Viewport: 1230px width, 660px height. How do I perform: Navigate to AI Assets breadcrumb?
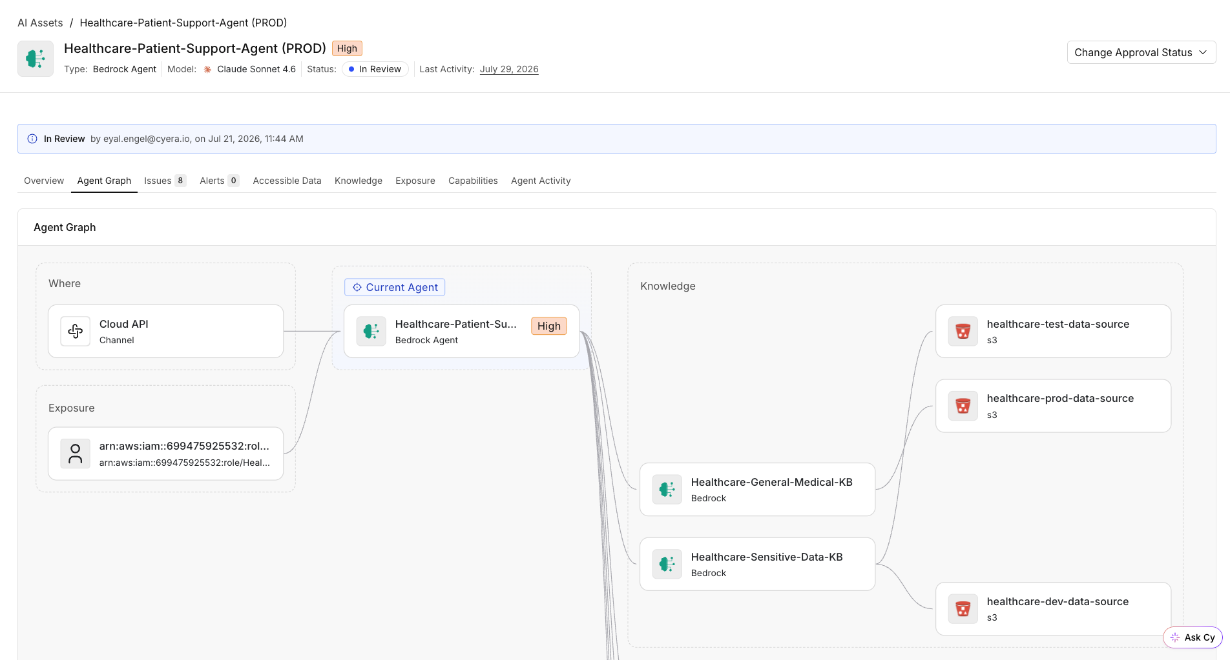coord(40,23)
